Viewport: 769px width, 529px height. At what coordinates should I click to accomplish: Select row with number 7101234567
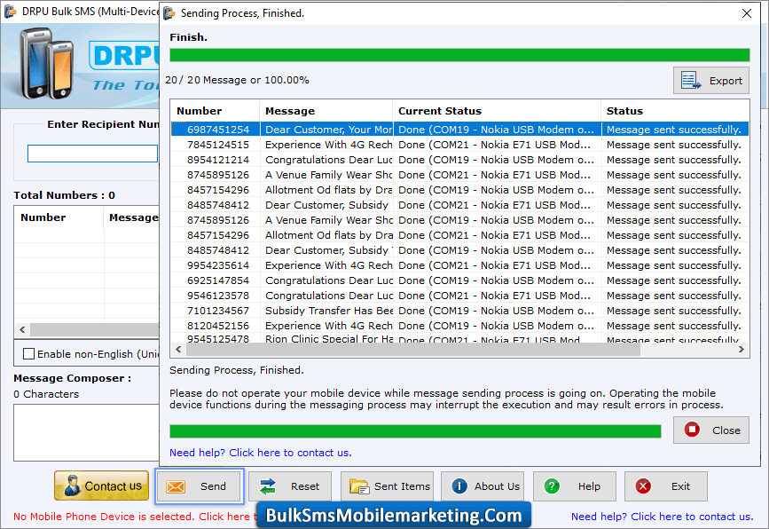(x=459, y=311)
